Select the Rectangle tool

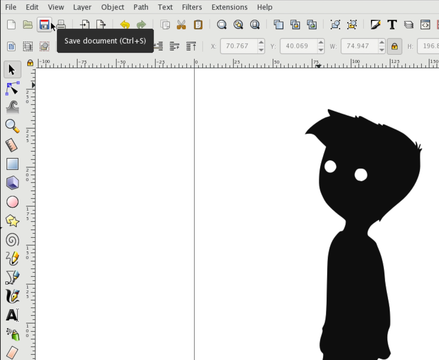click(x=12, y=164)
